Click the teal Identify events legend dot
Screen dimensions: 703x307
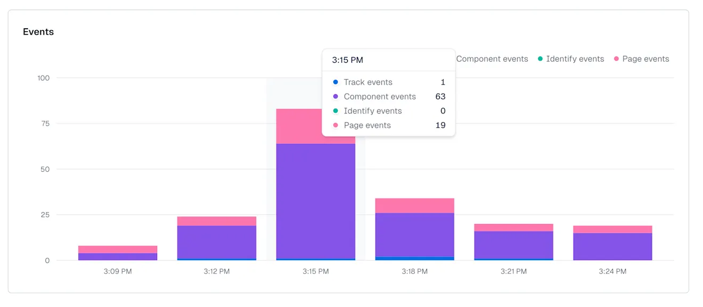[x=540, y=59]
